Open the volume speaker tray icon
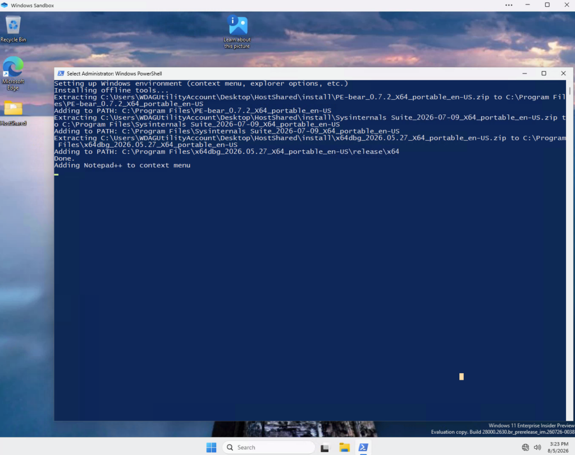Screen dimensions: 575x455 (x=537, y=447)
